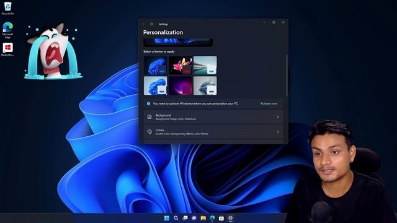Maximize the Settings window
This screenshot has width=397, height=223.
click(274, 22)
